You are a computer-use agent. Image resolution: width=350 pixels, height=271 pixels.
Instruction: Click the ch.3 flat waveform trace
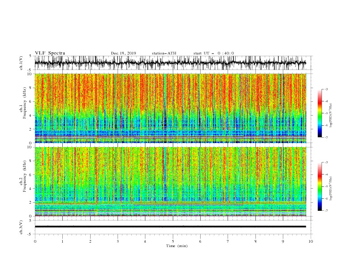(x=170, y=227)
